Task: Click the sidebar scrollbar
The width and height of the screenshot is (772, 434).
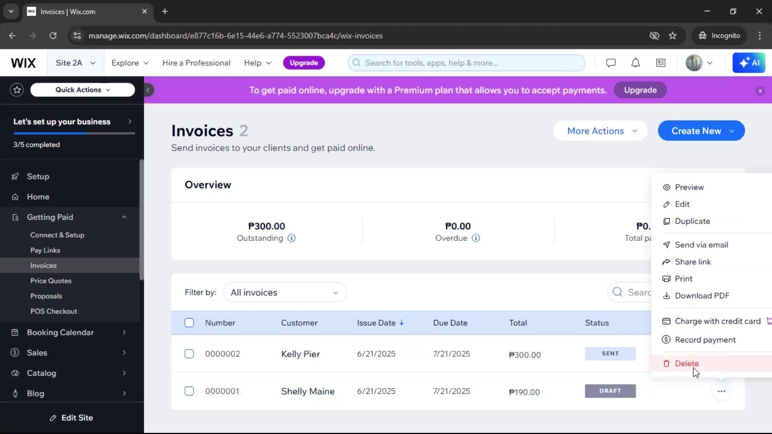Action: click(x=141, y=220)
